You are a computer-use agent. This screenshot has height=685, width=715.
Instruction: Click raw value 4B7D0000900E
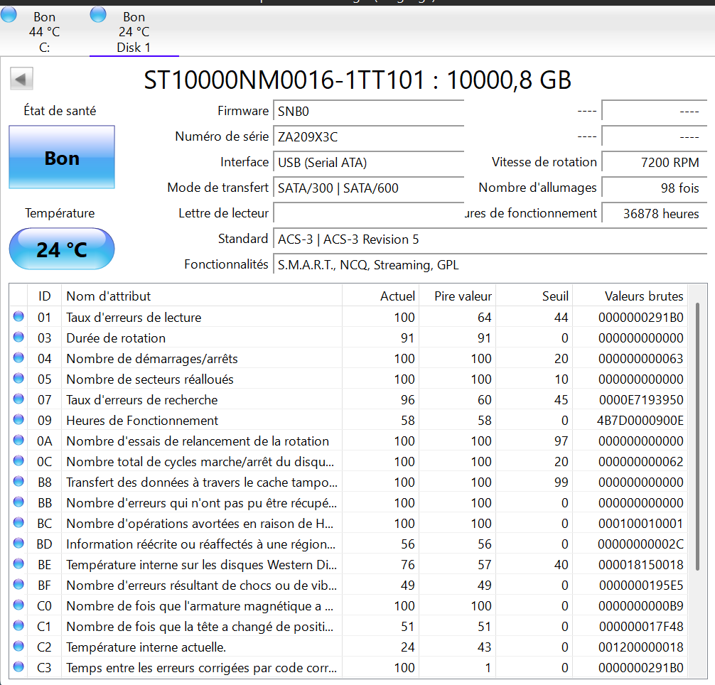(x=640, y=420)
